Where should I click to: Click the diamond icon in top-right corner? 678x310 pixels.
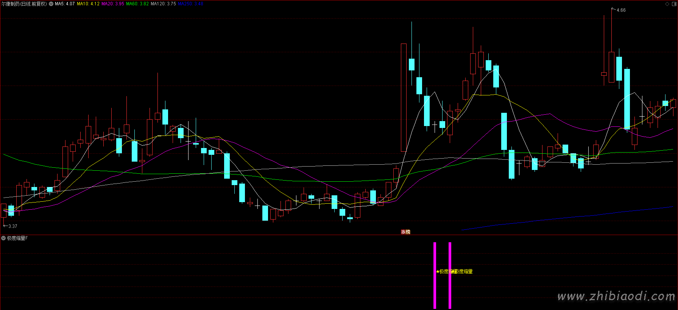point(667,4)
